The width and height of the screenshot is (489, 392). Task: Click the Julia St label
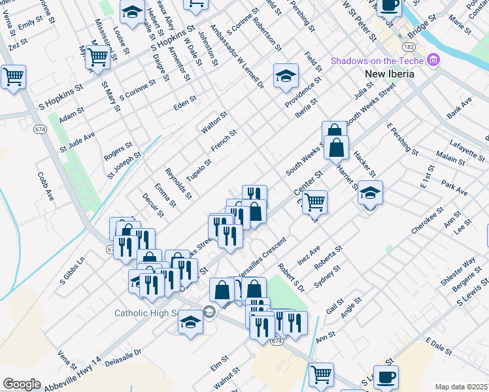pos(363,90)
